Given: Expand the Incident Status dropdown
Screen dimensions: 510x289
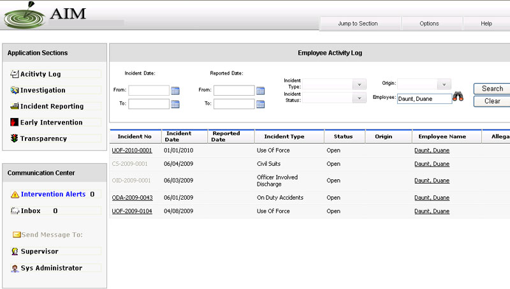Looking at the screenshot, I should click(360, 98).
